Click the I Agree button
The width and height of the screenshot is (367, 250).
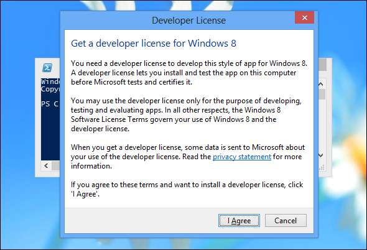pyautogui.click(x=239, y=221)
